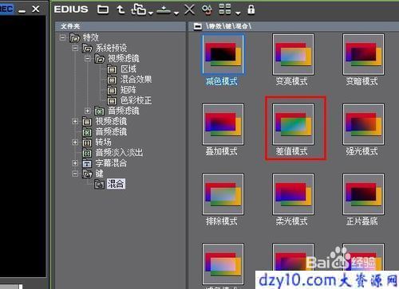Select the 减色模式 blend effect
The height and width of the screenshot is (289, 399).
tap(223, 60)
